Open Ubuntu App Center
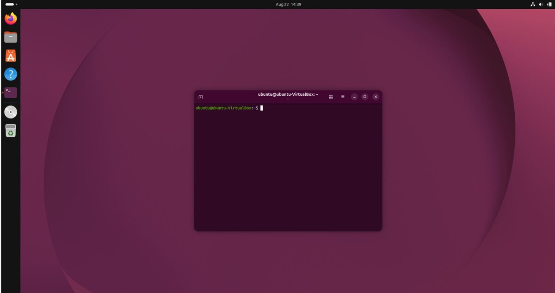The height and width of the screenshot is (293, 555). point(11,56)
